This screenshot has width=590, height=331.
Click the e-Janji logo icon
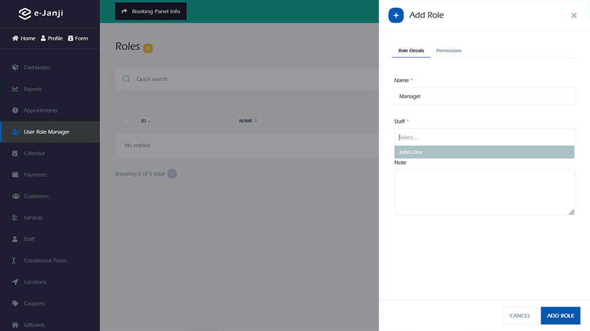(x=25, y=14)
